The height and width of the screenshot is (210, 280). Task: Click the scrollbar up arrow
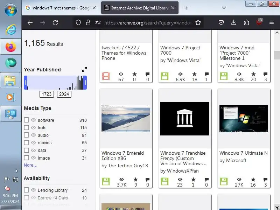(277, 33)
